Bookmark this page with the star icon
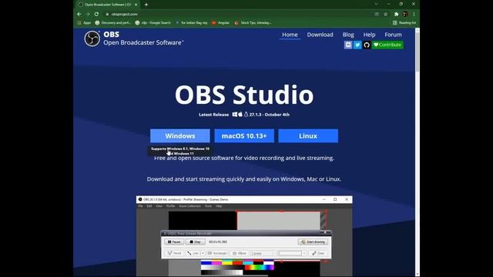 385,14
